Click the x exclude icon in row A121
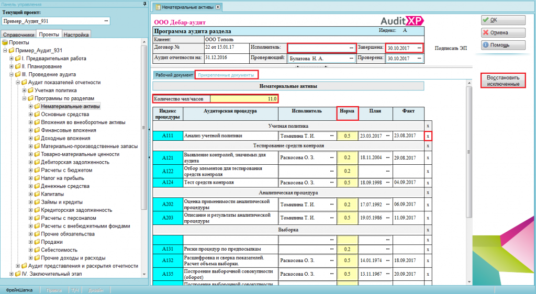This screenshot has width=536, height=294. (x=428, y=158)
